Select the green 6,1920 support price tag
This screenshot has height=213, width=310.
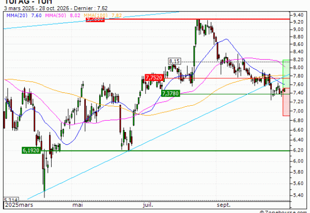click(x=30, y=150)
